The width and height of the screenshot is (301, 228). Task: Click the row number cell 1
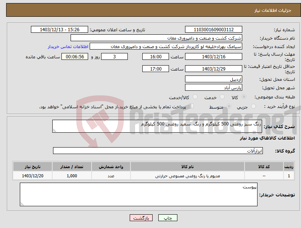(289, 176)
